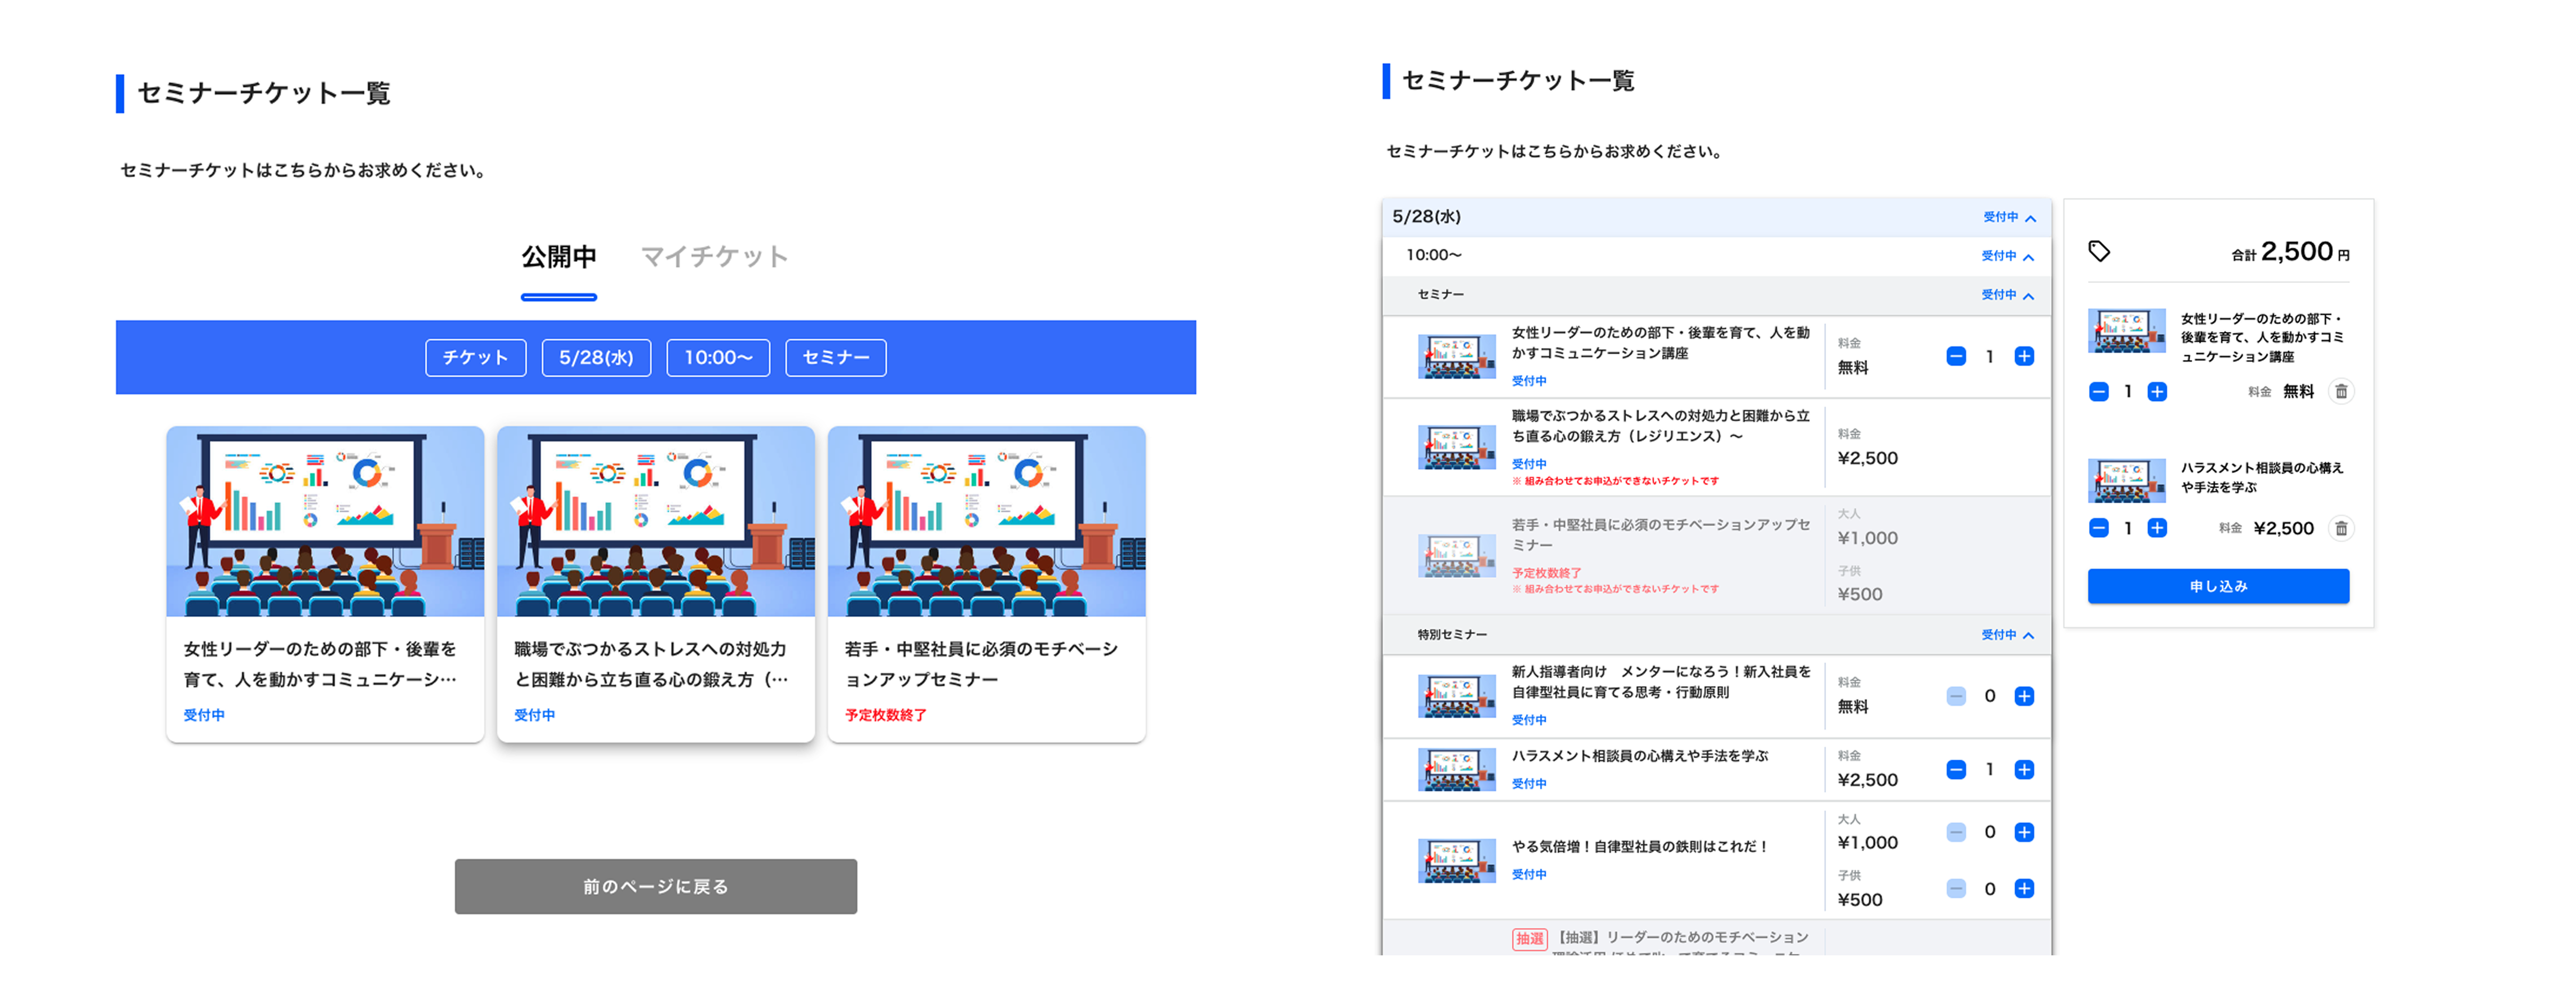Increase 子供 quantity for やる気倍増 seminar
Image resolution: width=2576 pixels, height=983 pixels.
2024,888
